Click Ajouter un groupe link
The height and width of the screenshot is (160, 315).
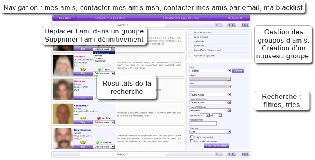coord(204,56)
